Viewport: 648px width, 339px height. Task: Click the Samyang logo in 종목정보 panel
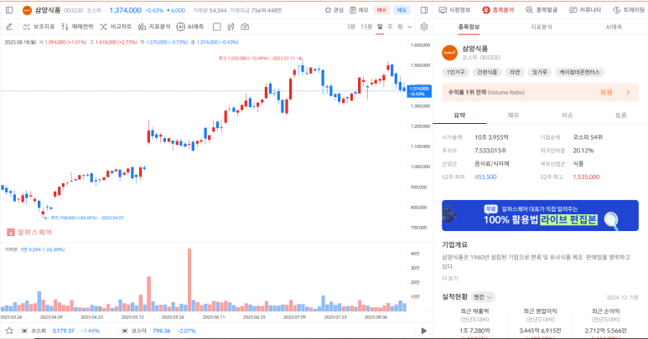tap(449, 53)
